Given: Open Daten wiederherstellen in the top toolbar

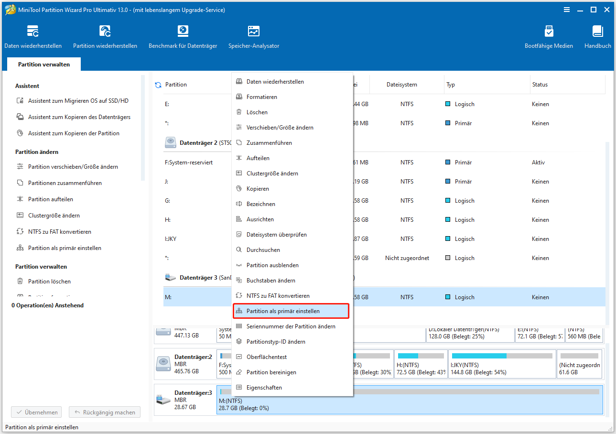Looking at the screenshot, I should coord(33,37).
